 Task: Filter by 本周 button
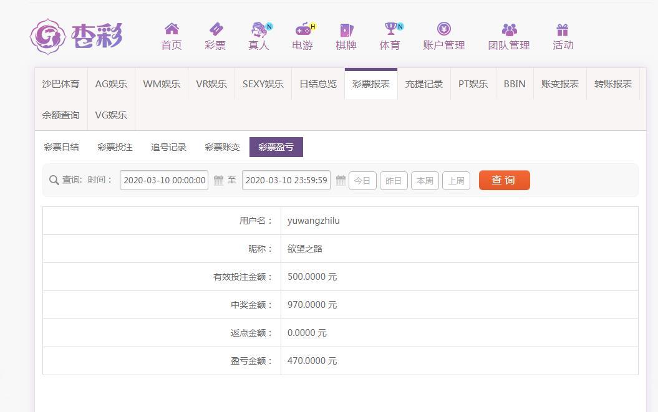pyautogui.click(x=425, y=181)
